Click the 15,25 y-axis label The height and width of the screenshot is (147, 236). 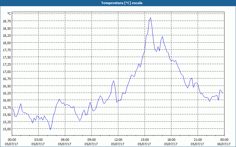(7, 122)
